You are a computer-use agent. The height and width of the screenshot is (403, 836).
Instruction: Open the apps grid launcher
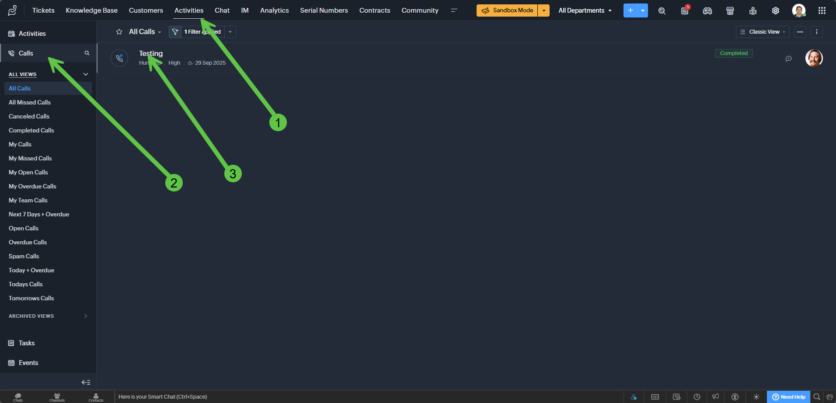(822, 10)
